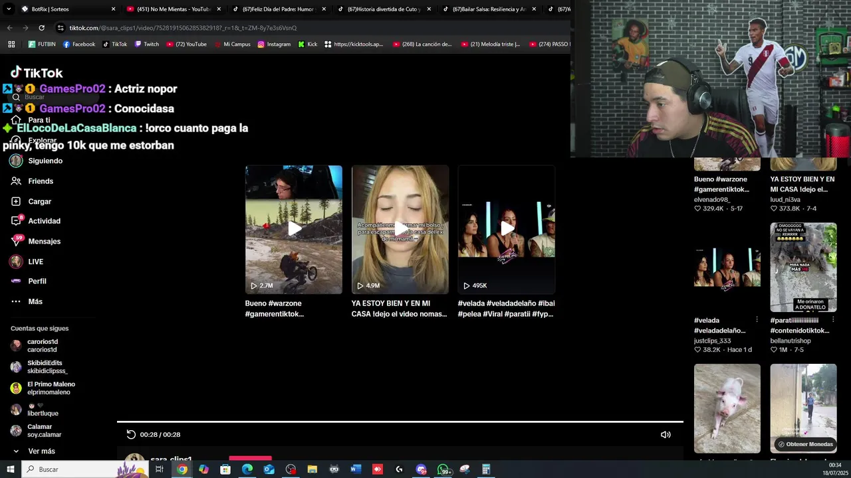Viewport: 851px width, 478px height.
Task: Click Obtener Monedas button
Action: [805, 444]
